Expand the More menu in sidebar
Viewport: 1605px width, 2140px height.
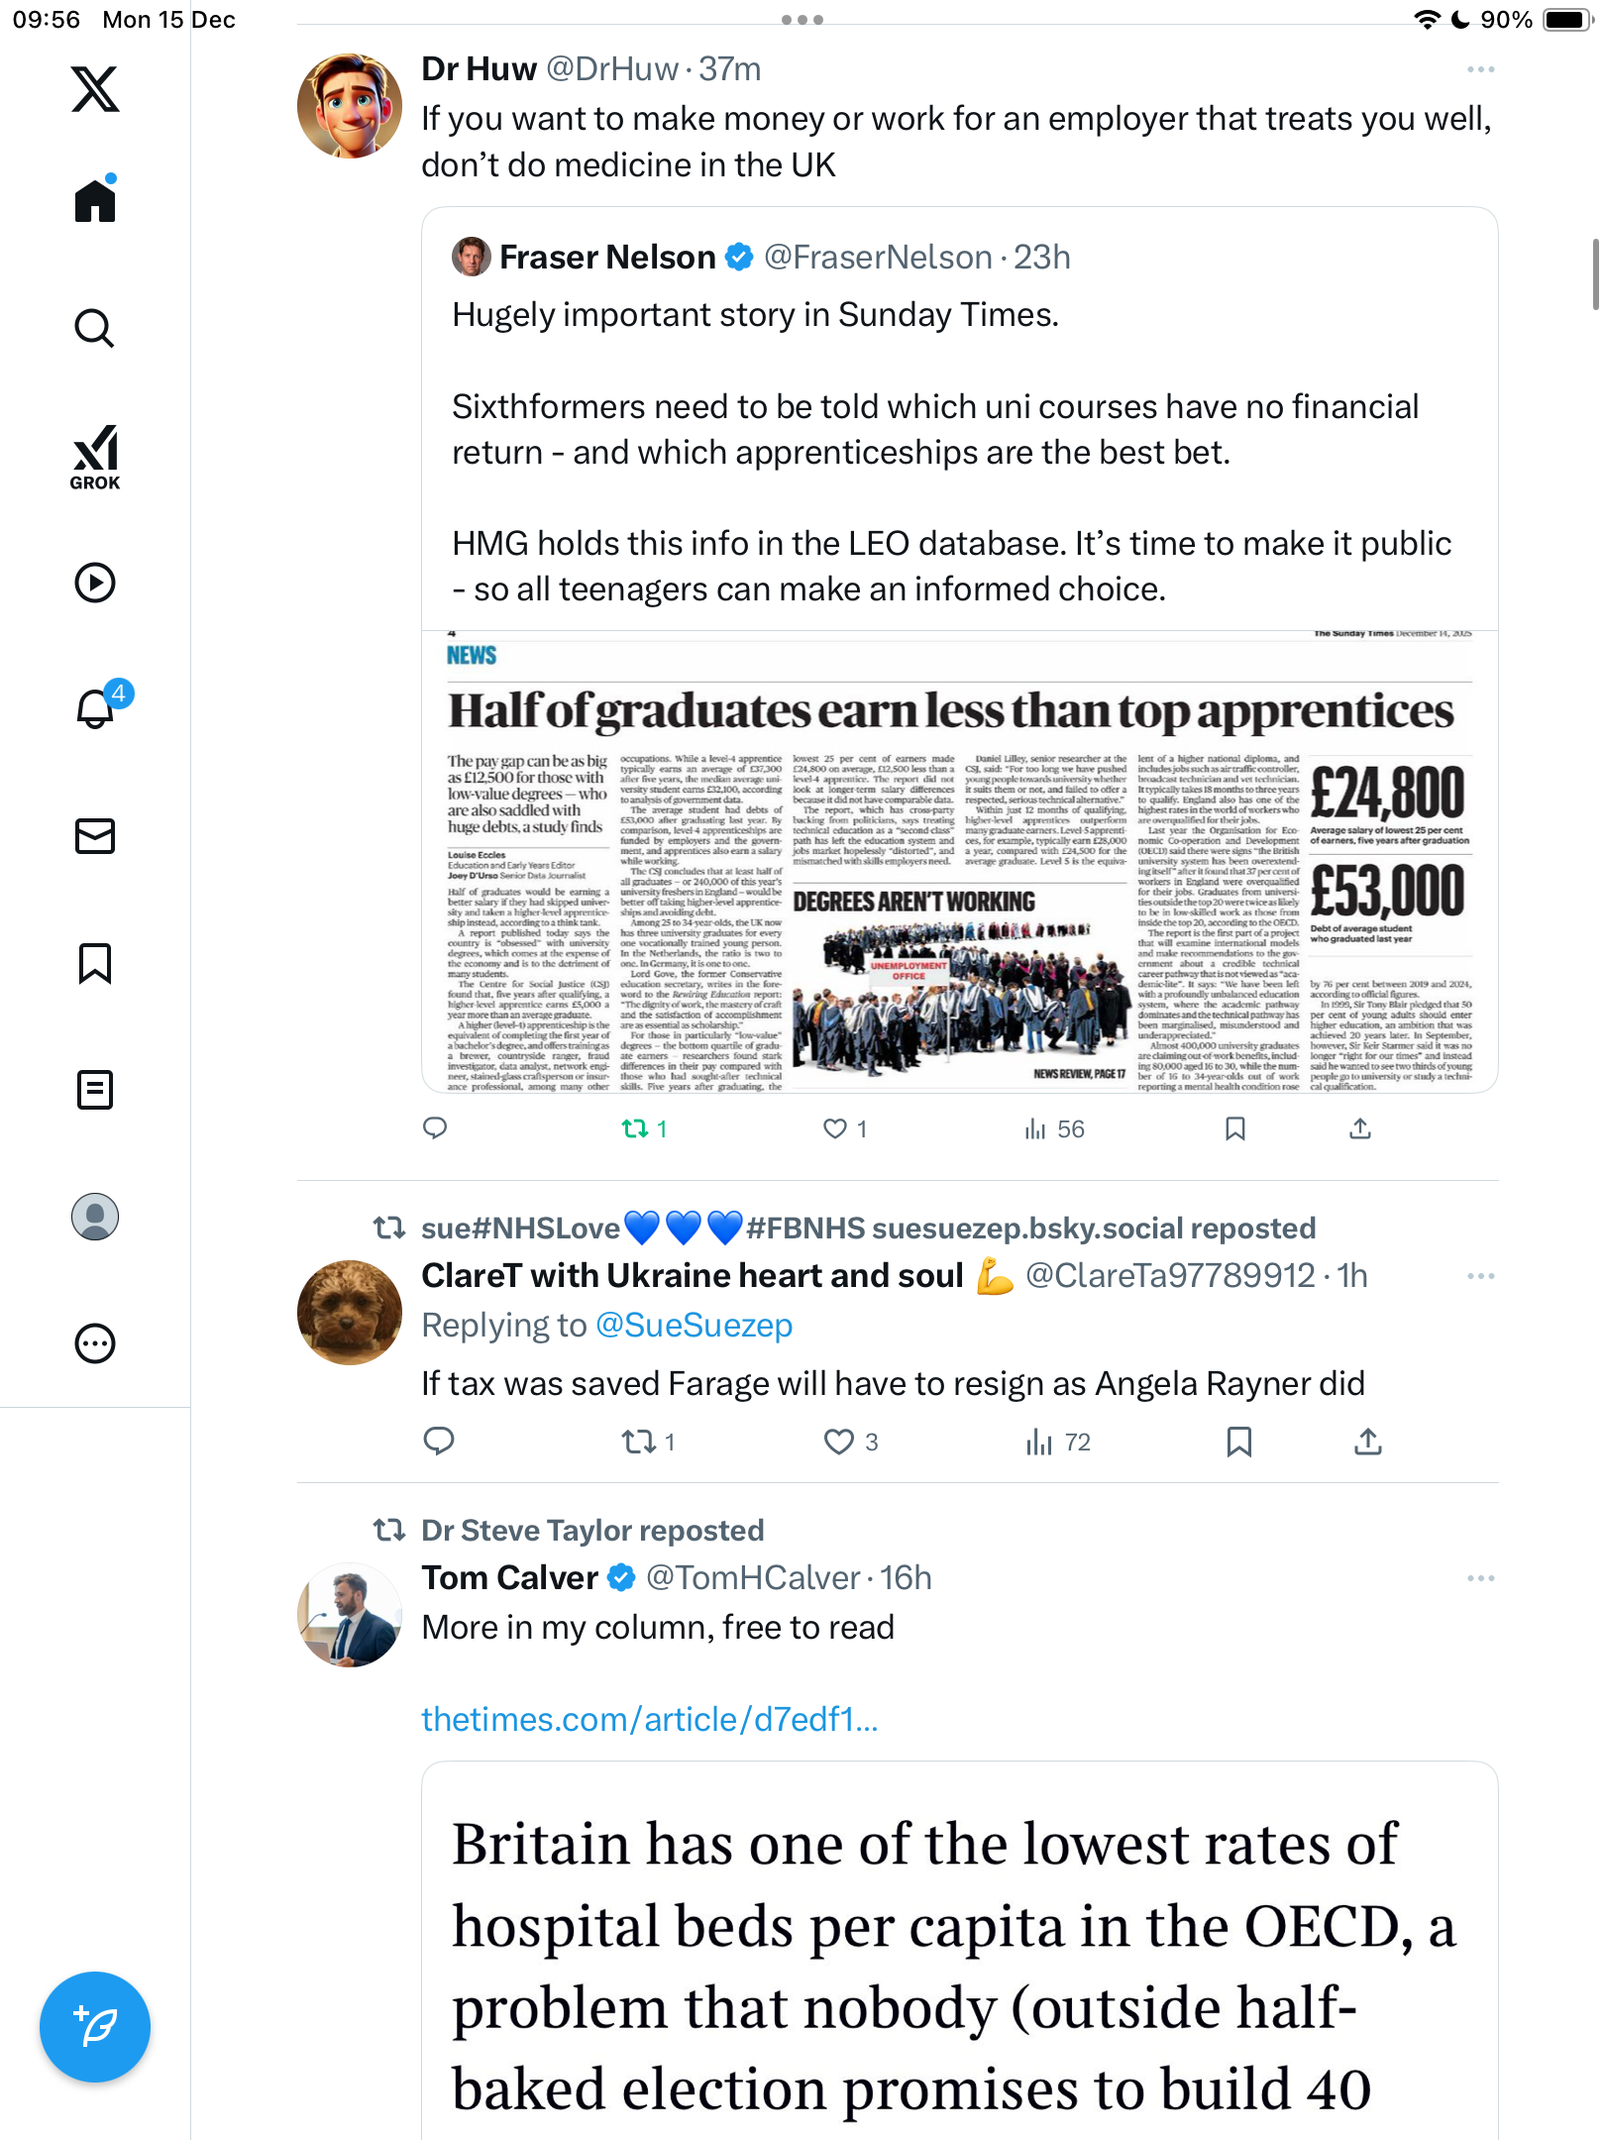(95, 1343)
